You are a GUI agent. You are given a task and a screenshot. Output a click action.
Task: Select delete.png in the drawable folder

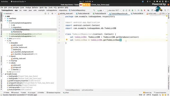17,50
